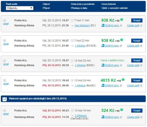Click calendar +1 icon in next-day banner
This screenshot has height=127, width=147.
tap(5, 99)
